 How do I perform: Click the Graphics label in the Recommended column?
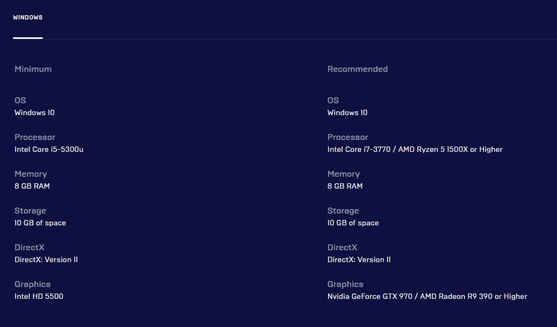point(345,284)
